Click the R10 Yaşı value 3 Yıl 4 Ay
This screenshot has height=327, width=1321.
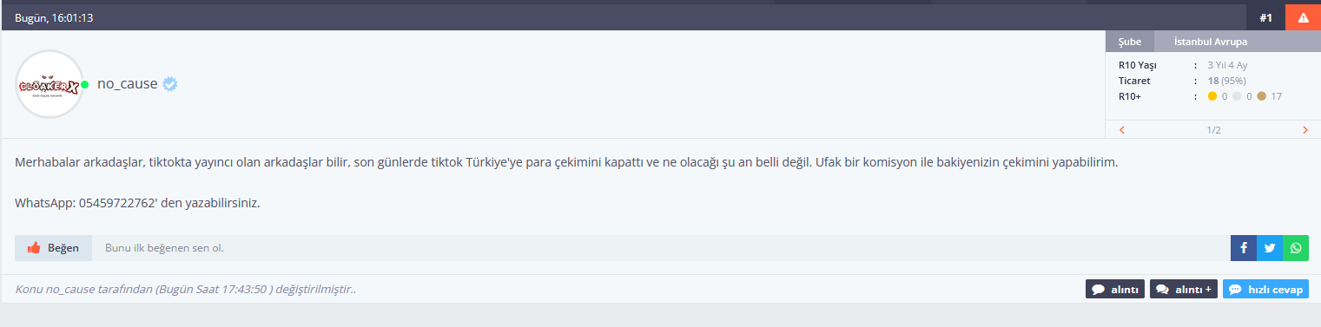(1227, 65)
